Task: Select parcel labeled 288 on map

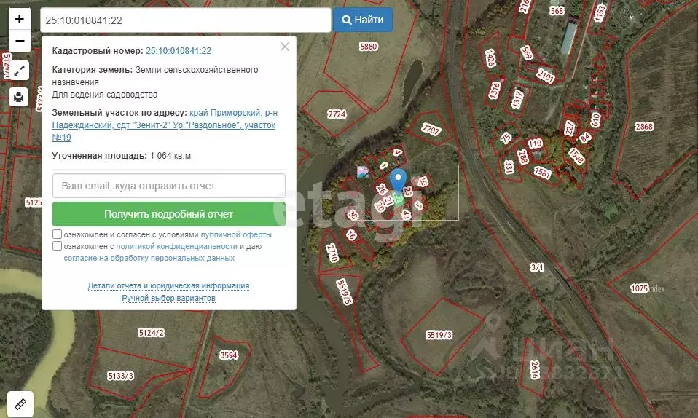Action: [x=522, y=157]
